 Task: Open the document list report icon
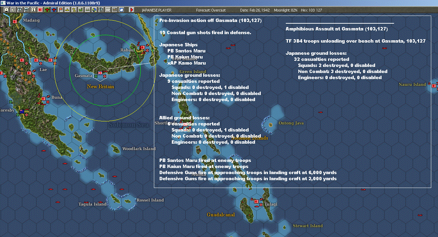[x=13, y=10]
